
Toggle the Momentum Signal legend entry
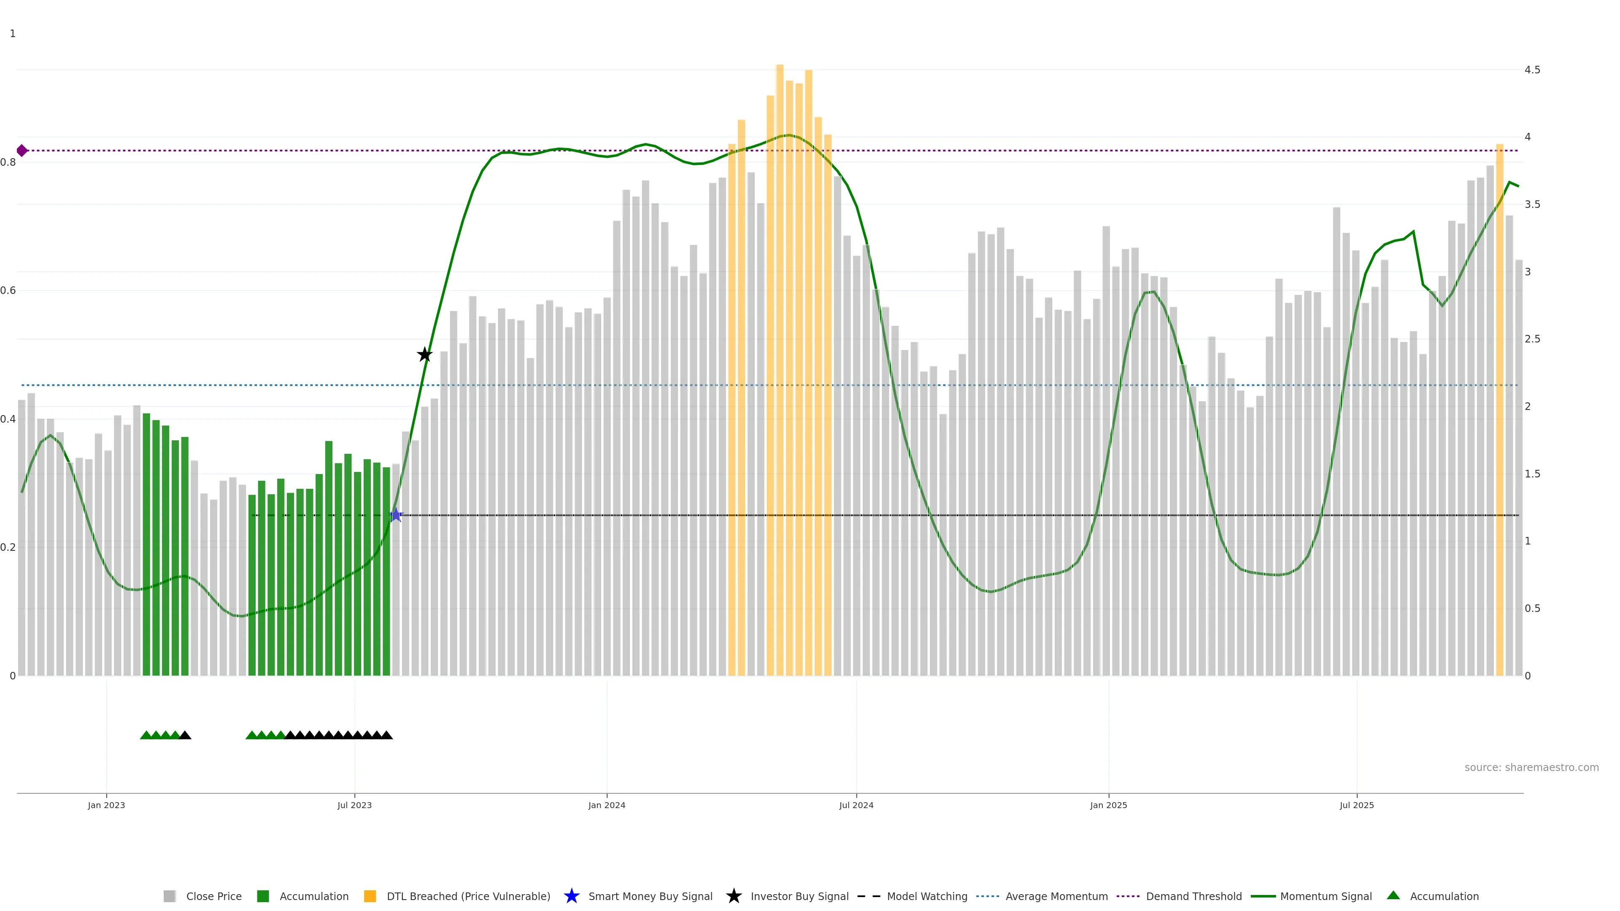[1326, 897]
